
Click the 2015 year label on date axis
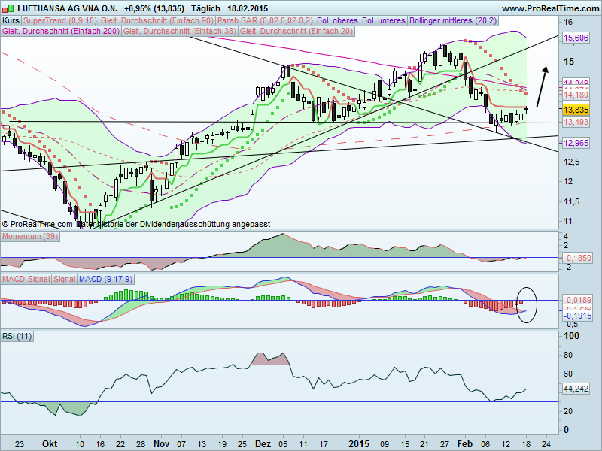[x=359, y=444]
